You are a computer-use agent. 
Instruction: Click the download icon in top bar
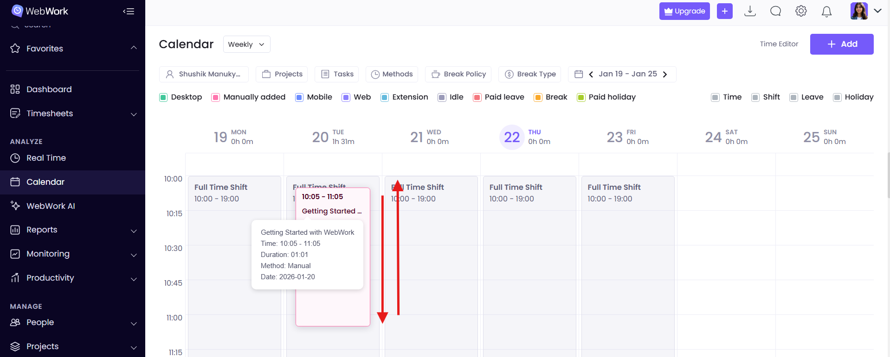tap(750, 11)
